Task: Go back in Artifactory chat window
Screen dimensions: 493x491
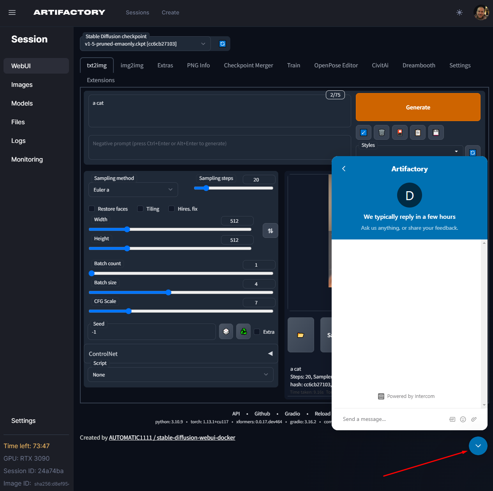Action: 344,169
